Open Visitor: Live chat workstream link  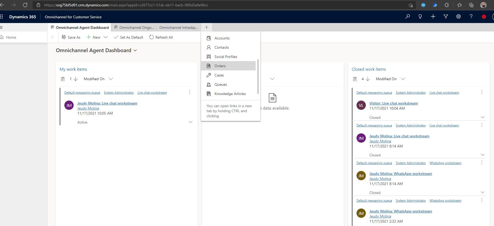(394, 103)
